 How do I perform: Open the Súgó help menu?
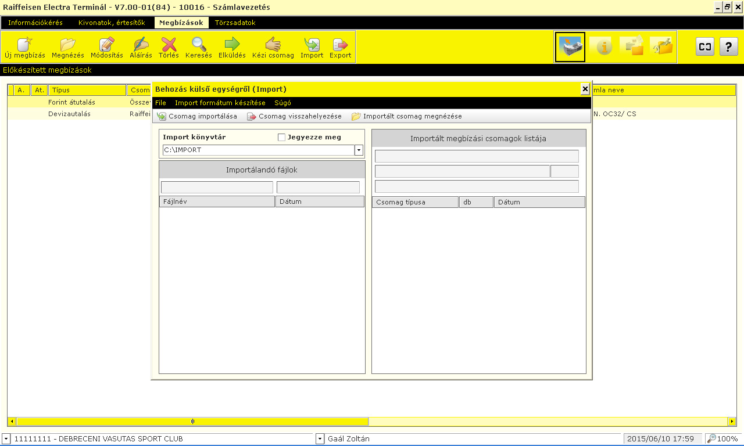click(282, 103)
